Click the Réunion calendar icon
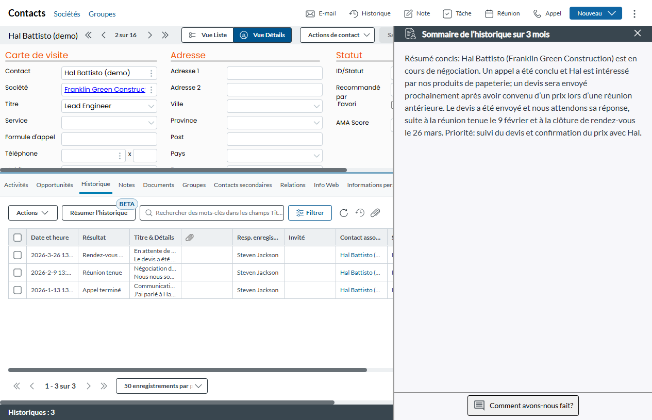Viewport: 652px width, 420px height. 489,13
